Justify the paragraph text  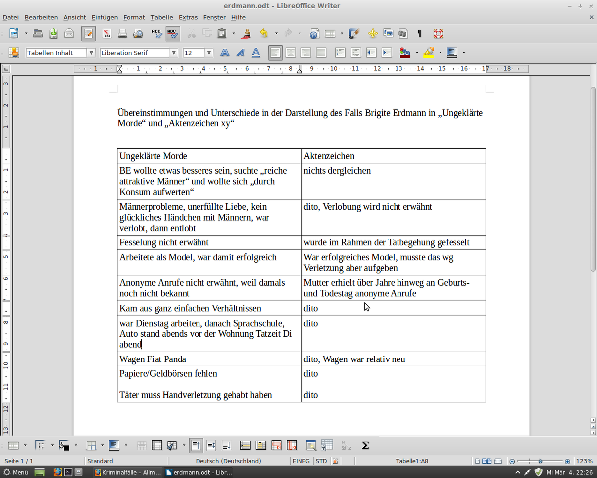(x=321, y=53)
